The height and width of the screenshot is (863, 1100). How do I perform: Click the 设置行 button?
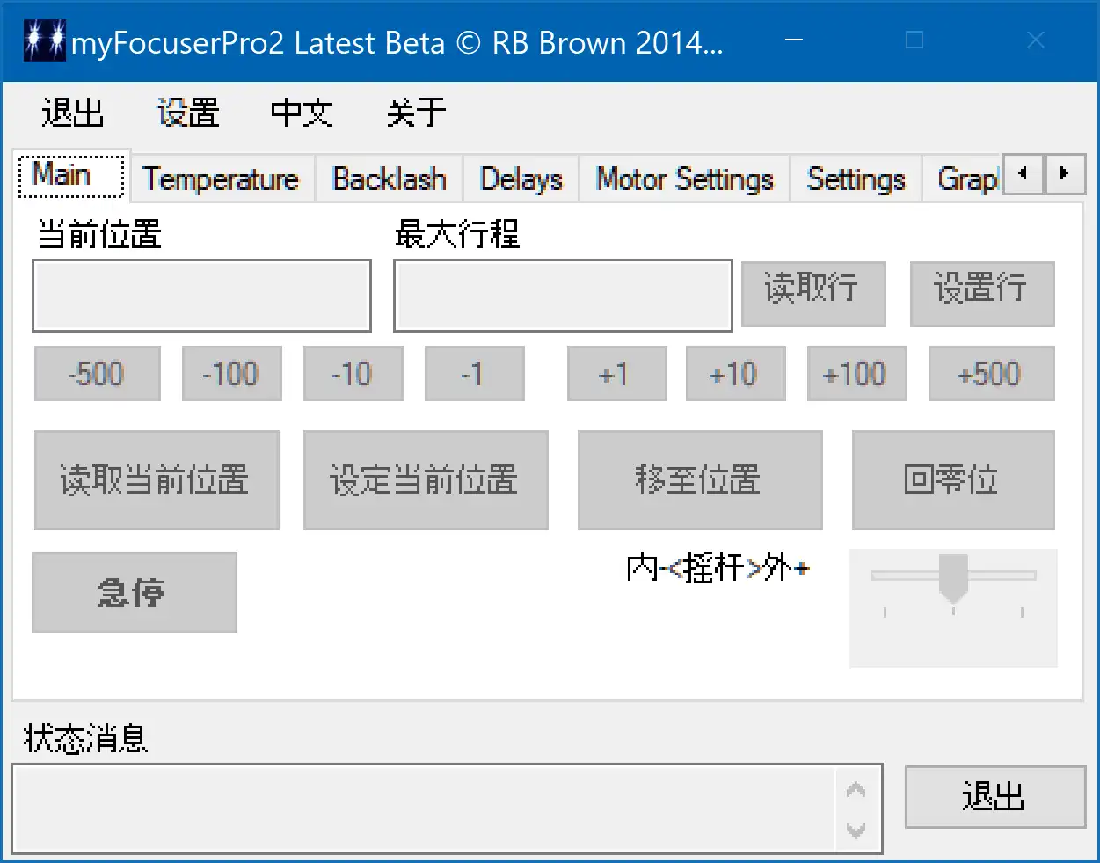coord(982,294)
